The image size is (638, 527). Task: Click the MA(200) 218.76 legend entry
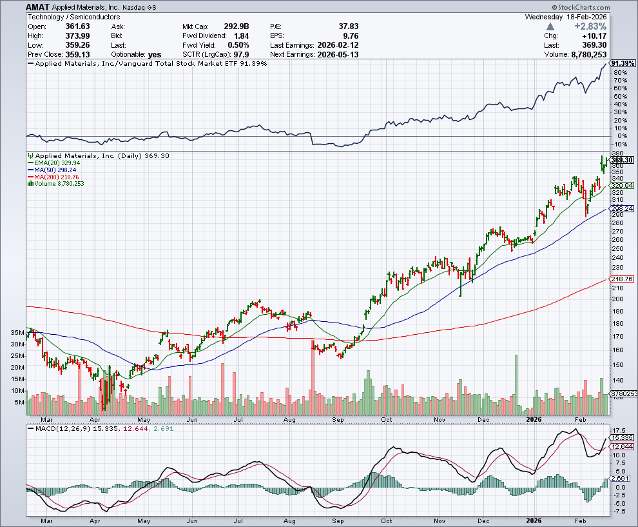53,177
